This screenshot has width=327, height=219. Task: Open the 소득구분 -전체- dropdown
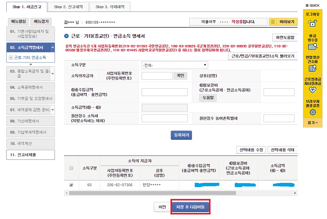(175, 65)
